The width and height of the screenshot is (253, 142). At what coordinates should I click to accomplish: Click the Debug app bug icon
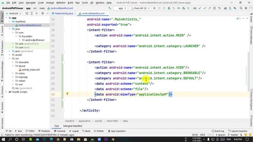coord(169,8)
